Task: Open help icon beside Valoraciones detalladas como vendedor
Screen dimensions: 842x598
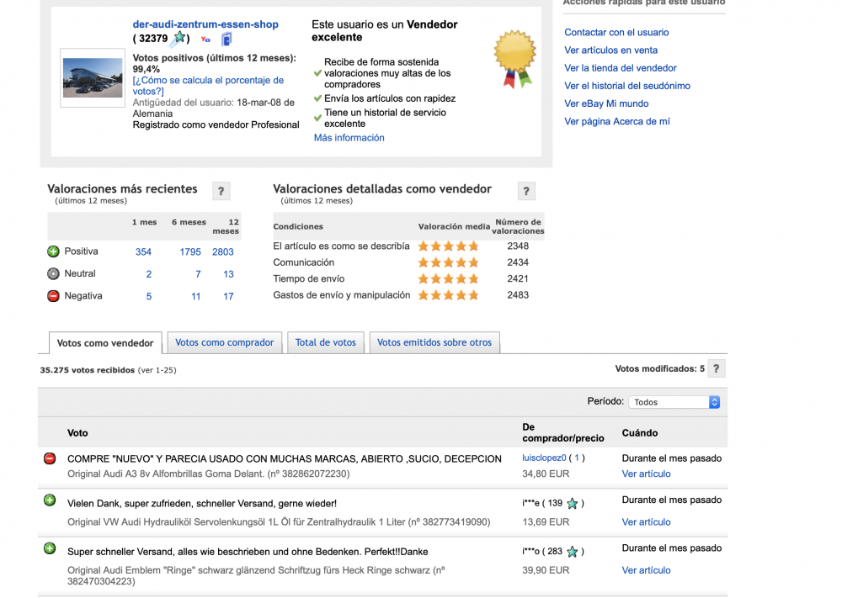Action: point(525,191)
